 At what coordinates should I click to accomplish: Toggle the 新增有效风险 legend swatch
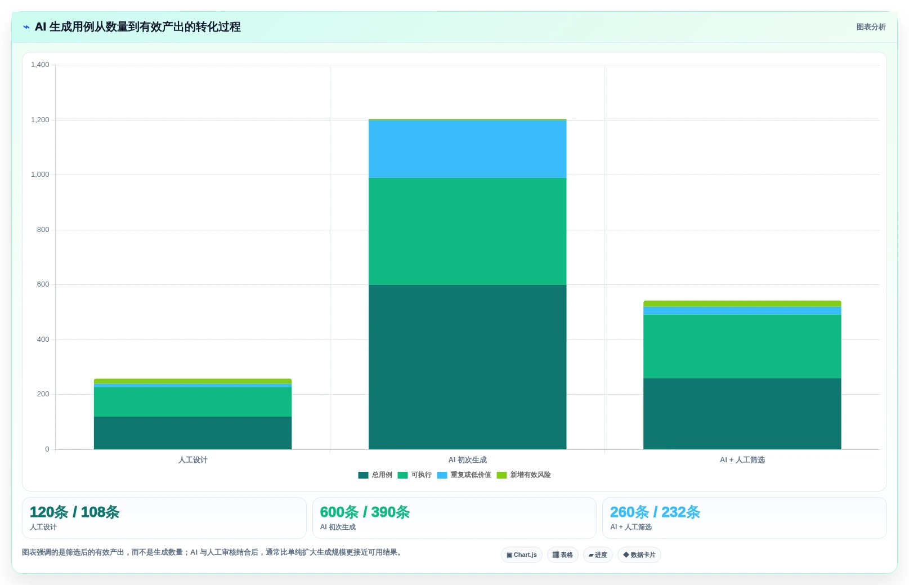[501, 475]
